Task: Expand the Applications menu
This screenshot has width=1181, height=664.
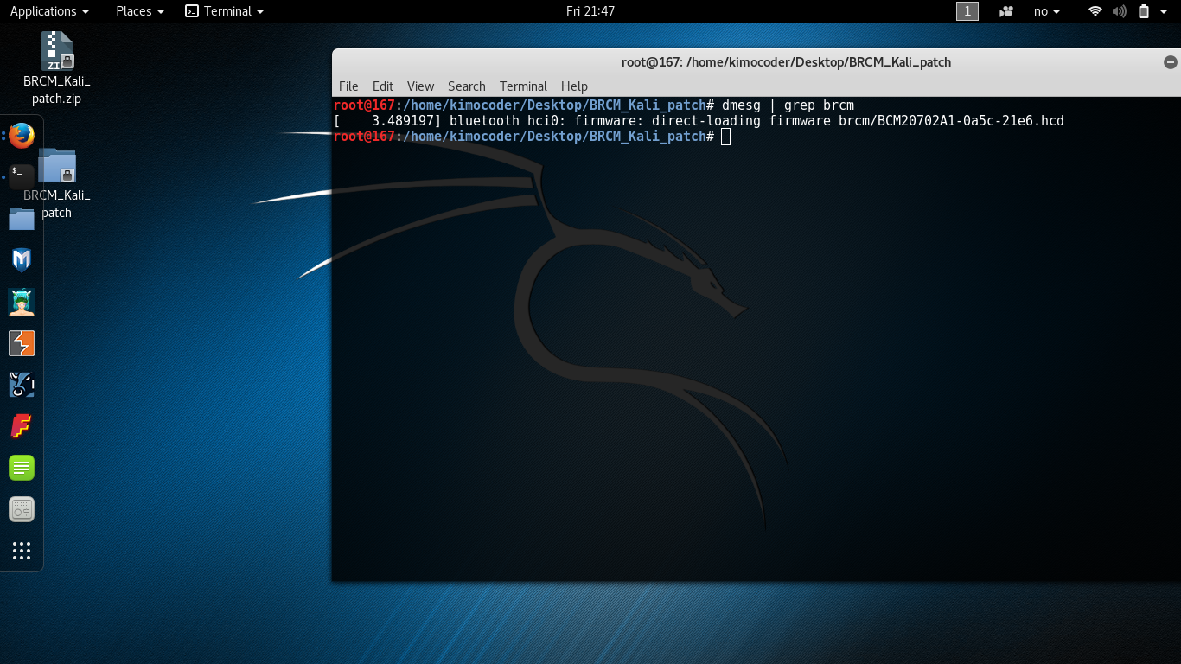Action: (49, 11)
